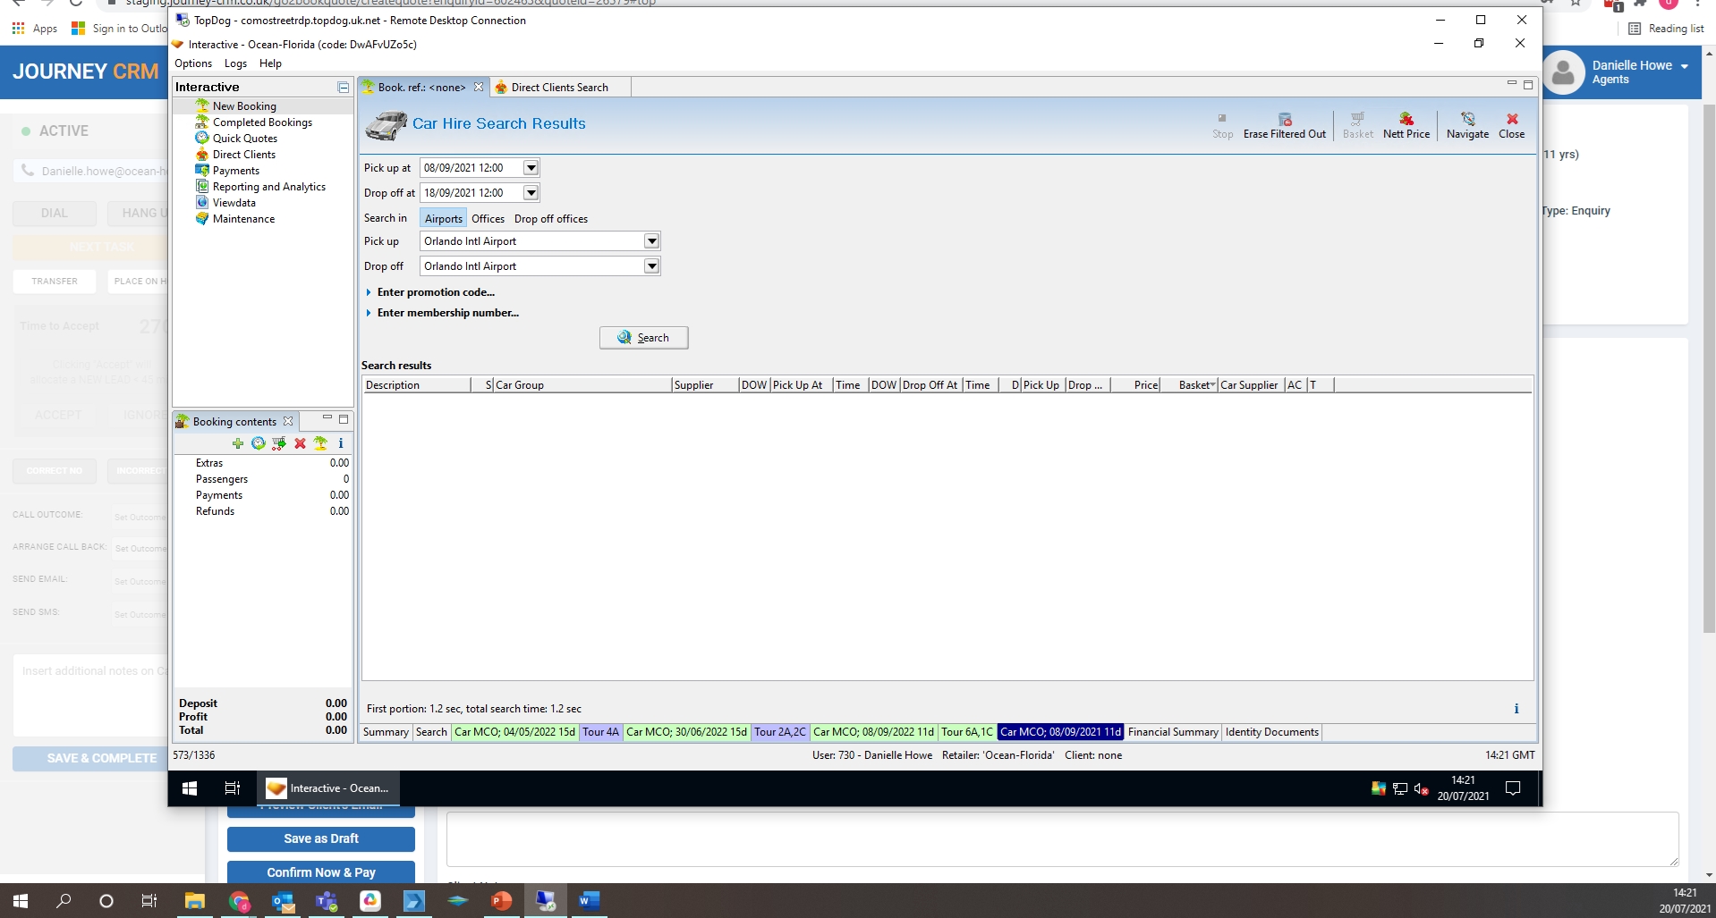This screenshot has width=1716, height=918.
Task: Open Microsoft Teams from the Windows taskbar
Action: click(327, 901)
